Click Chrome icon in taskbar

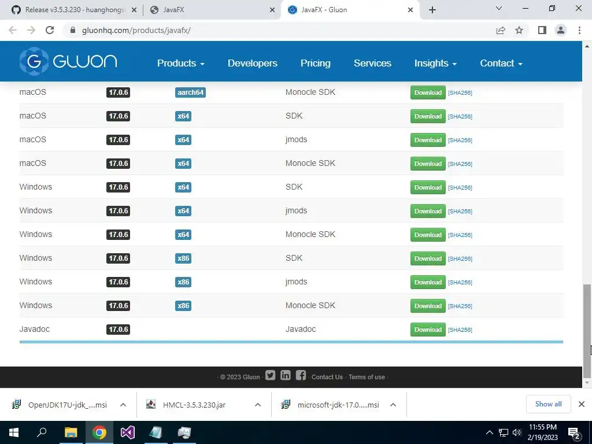[99, 432]
